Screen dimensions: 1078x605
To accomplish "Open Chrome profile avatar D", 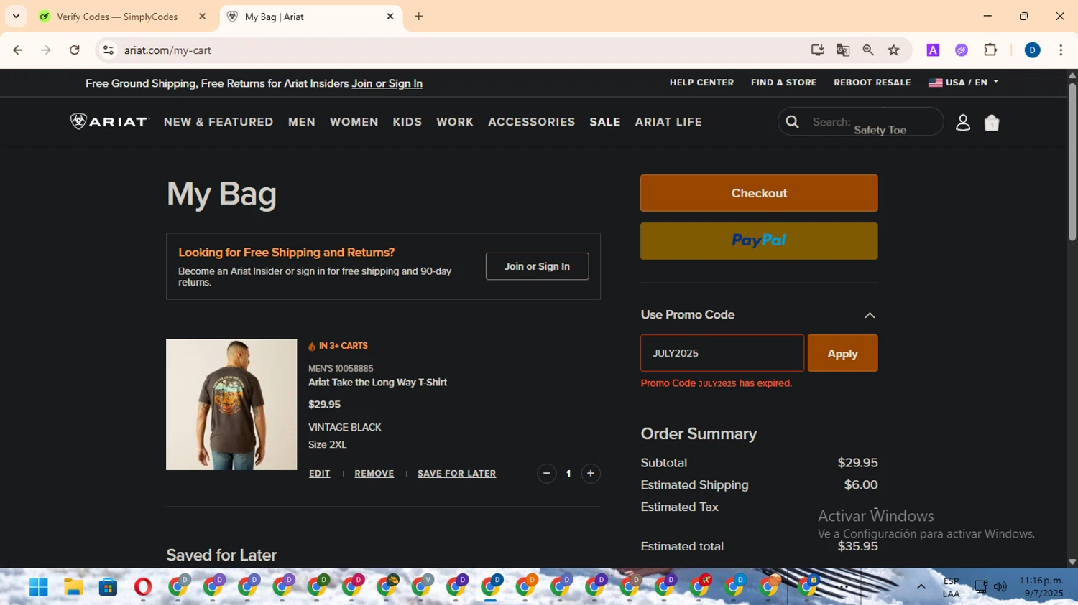I will (x=1032, y=50).
